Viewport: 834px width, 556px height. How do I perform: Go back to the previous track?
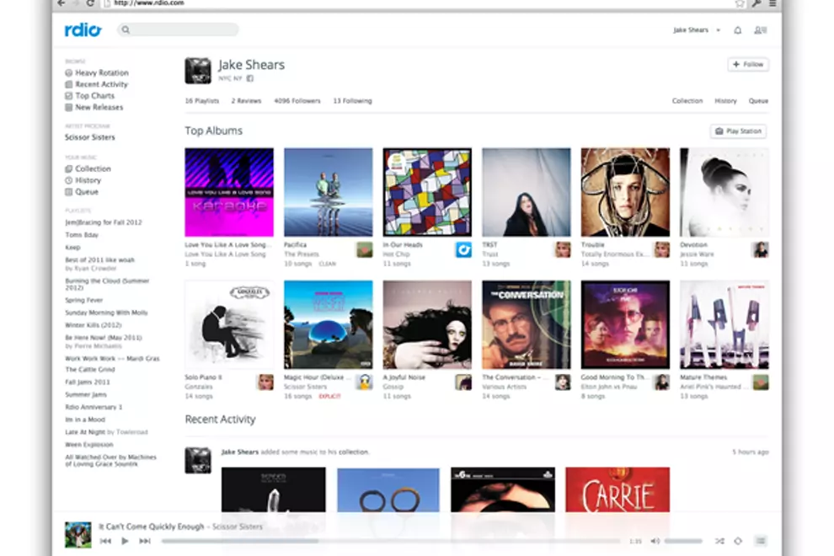[105, 541]
